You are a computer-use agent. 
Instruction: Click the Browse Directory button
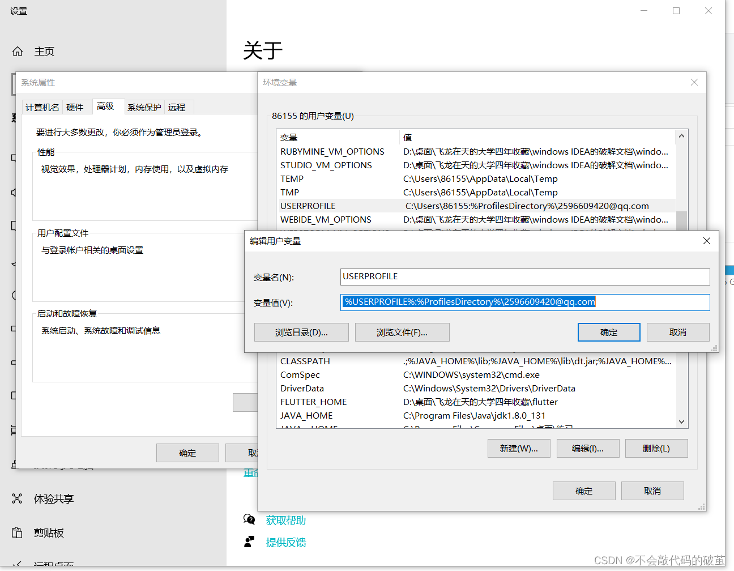(x=301, y=333)
